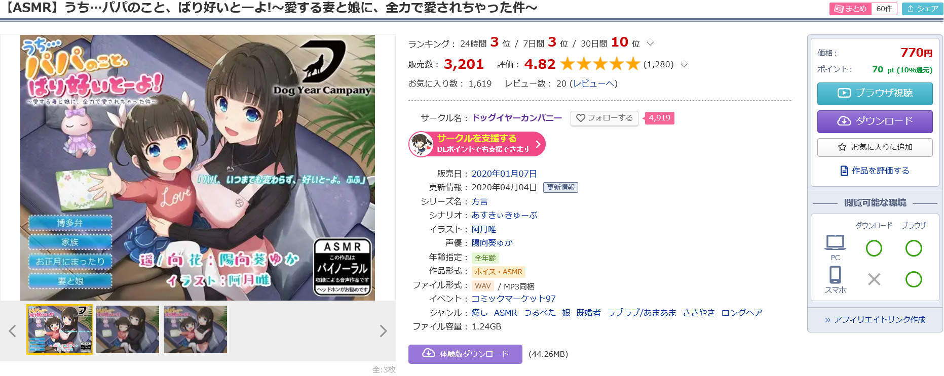Viewport: 944px width, 376px height.
Task: Click the ブラウザ視聴 play icon button
Action: point(875,94)
